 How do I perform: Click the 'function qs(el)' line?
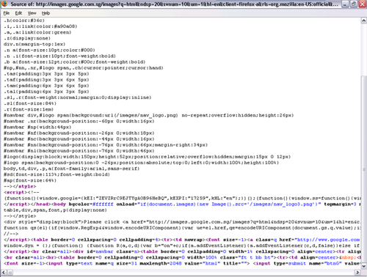181,228
